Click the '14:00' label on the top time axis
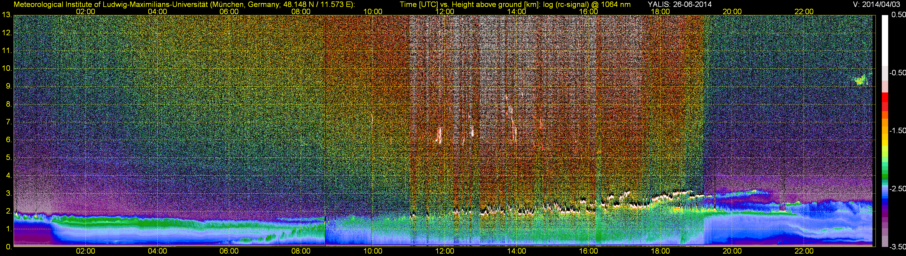 (x=517, y=11)
